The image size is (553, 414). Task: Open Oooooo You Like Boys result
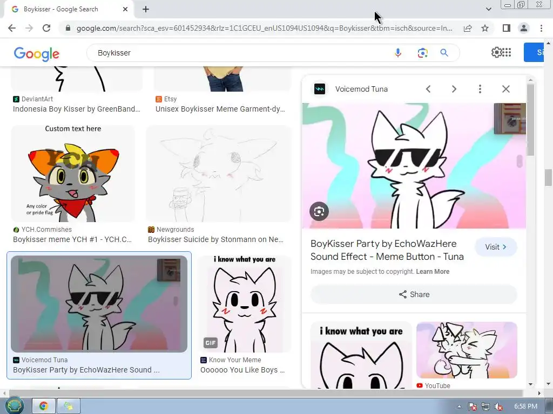point(242,370)
